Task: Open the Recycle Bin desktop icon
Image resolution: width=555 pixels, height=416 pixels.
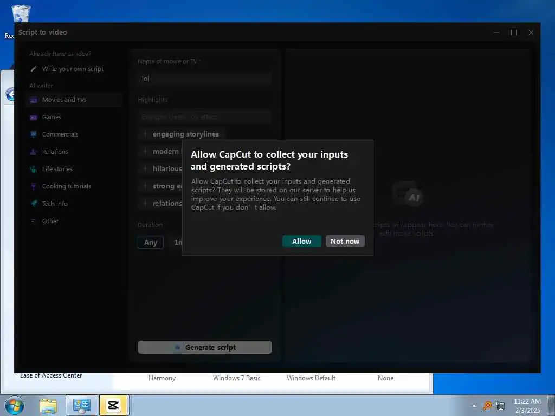Action: [21, 14]
